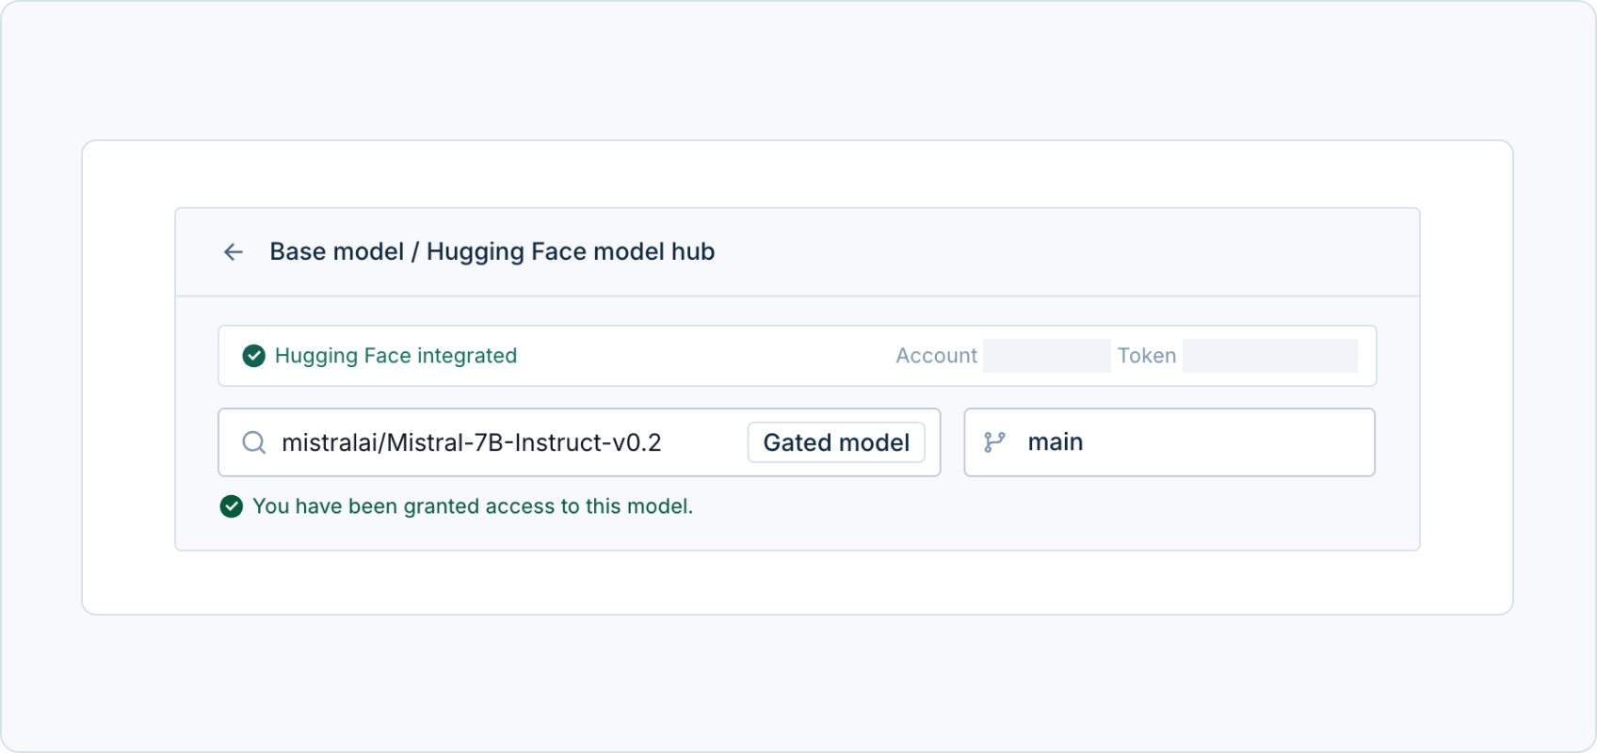This screenshot has height=753, width=1597.
Task: Click the Hugging Face model hub heading
Action: [571, 251]
